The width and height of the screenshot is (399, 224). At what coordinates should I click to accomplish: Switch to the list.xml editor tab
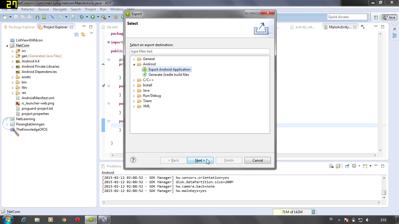[110, 27]
